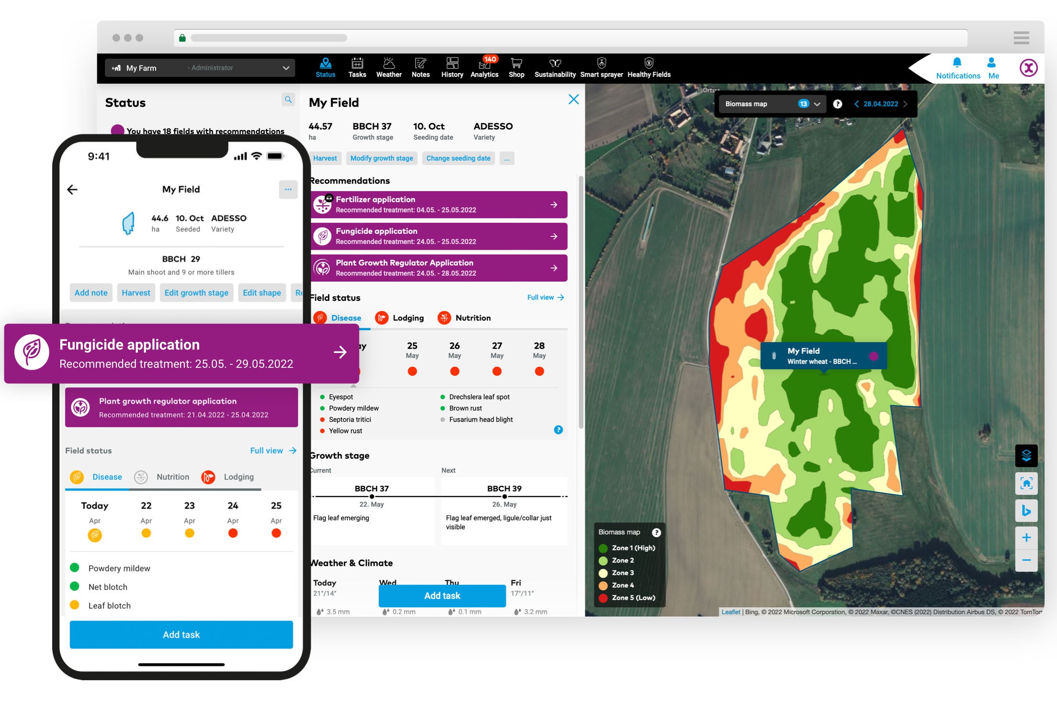Screen dimensions: 1057x705
Task: Open the Notes section
Action: (420, 67)
